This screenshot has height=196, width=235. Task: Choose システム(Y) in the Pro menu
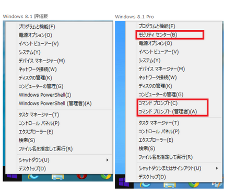coord(174,61)
